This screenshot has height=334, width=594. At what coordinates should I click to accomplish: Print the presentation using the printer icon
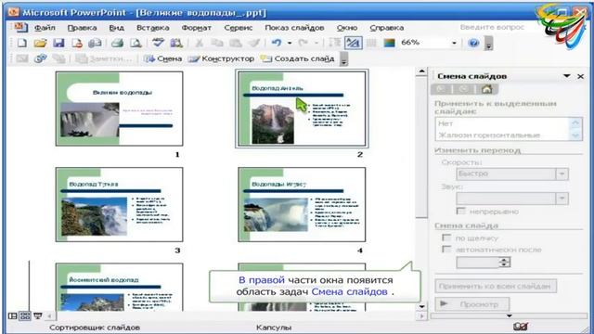[117, 43]
